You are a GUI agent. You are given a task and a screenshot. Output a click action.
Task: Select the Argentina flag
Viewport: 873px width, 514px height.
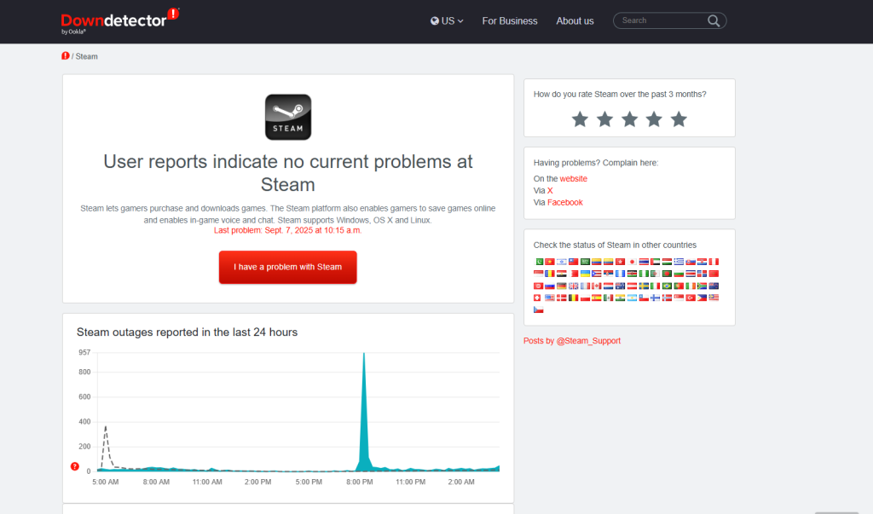point(632,297)
